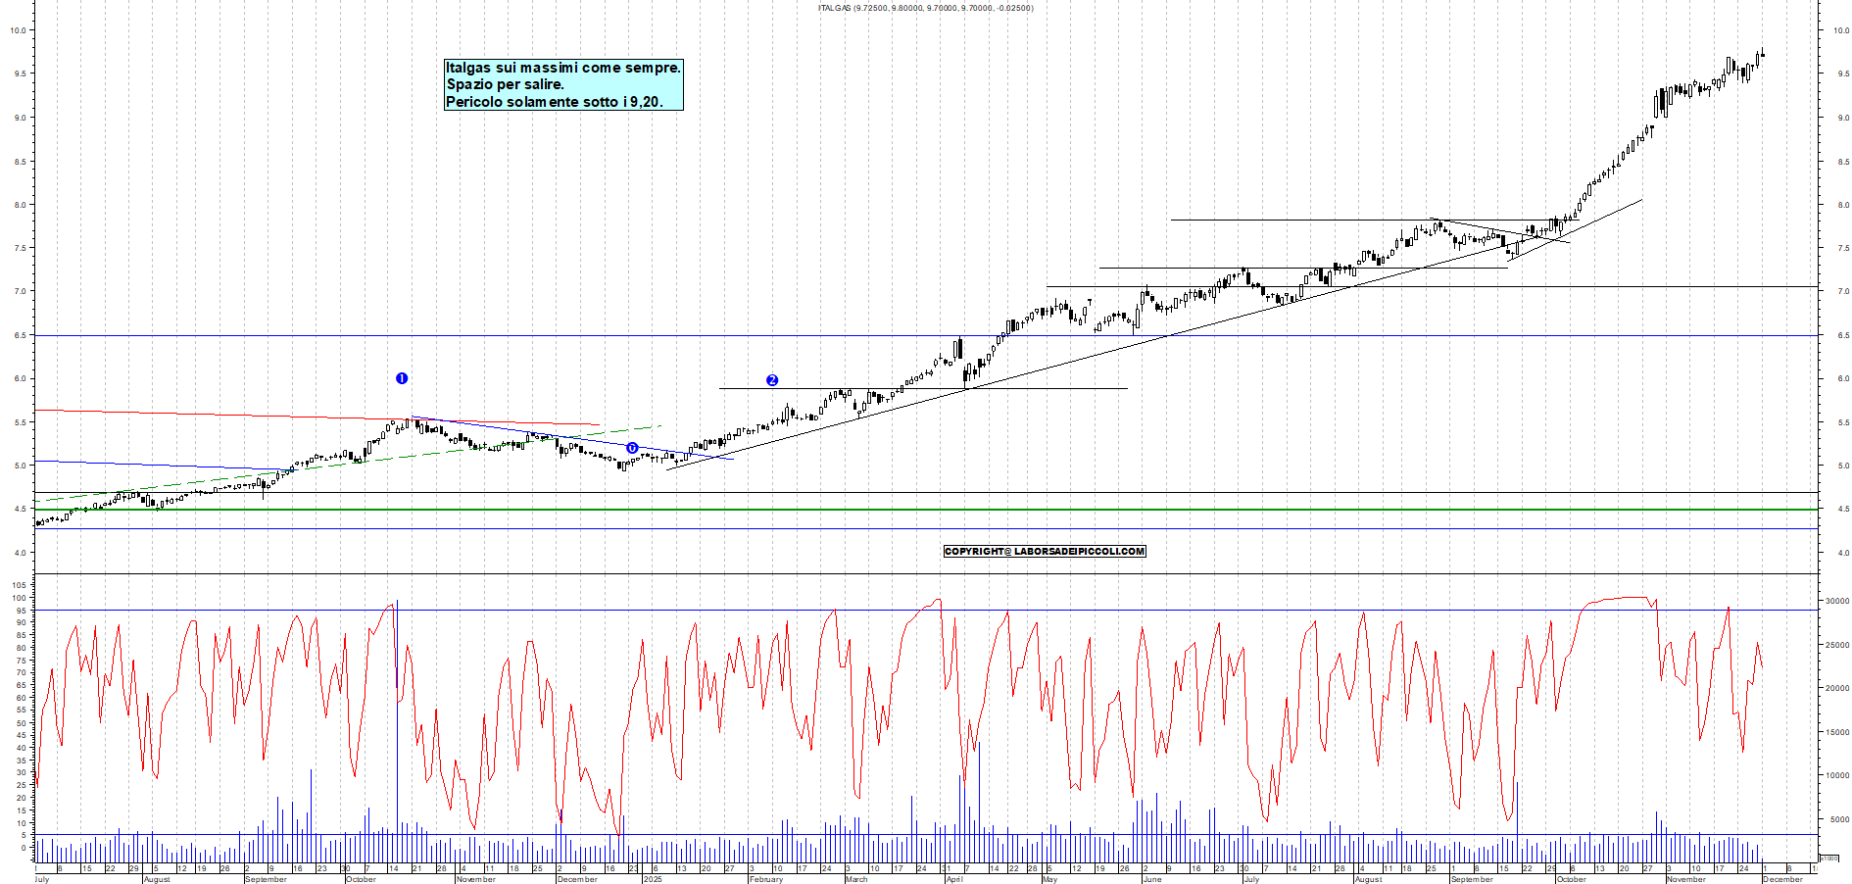Viewport: 1852px width, 884px height.
Task: Select the circled marker ② near February
Action: pos(772,381)
